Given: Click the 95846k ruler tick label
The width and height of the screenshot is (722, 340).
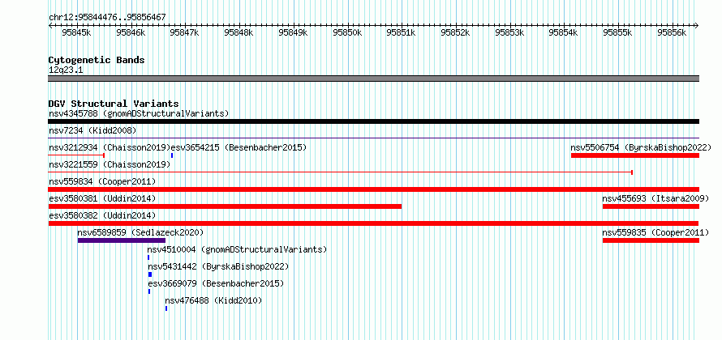Looking at the screenshot, I should 131,32.
